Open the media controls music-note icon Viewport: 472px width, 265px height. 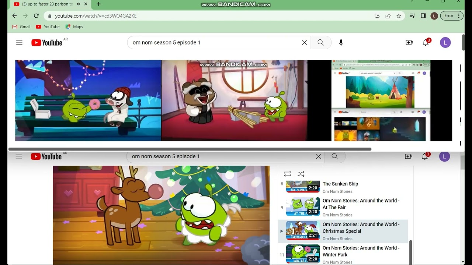(412, 16)
